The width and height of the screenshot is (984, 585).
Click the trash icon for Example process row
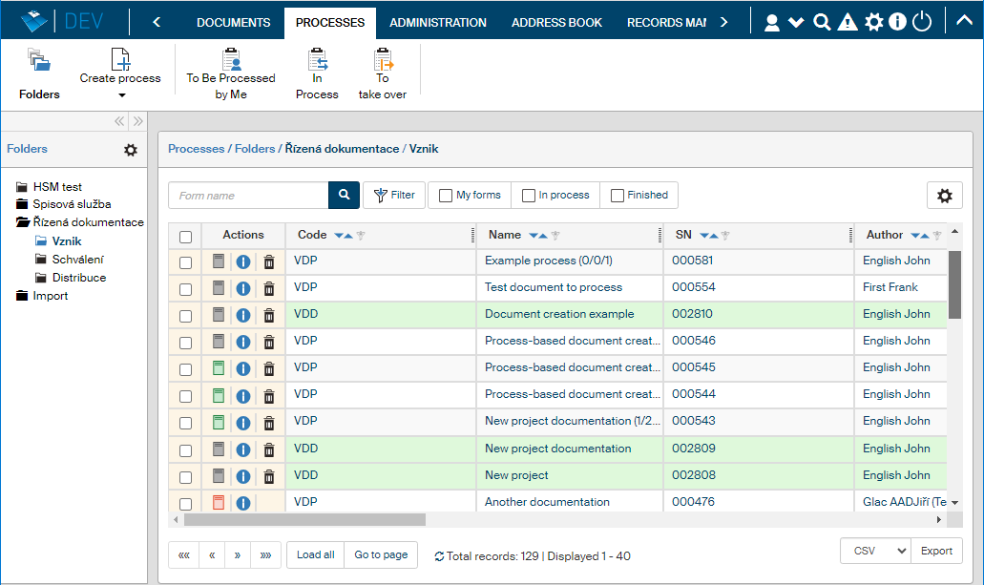pos(269,261)
